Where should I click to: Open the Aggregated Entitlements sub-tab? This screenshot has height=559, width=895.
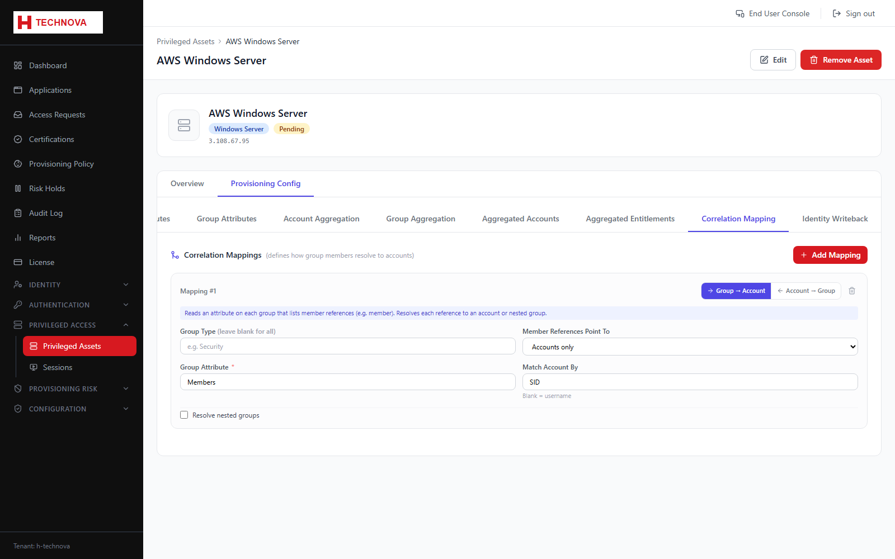630,219
